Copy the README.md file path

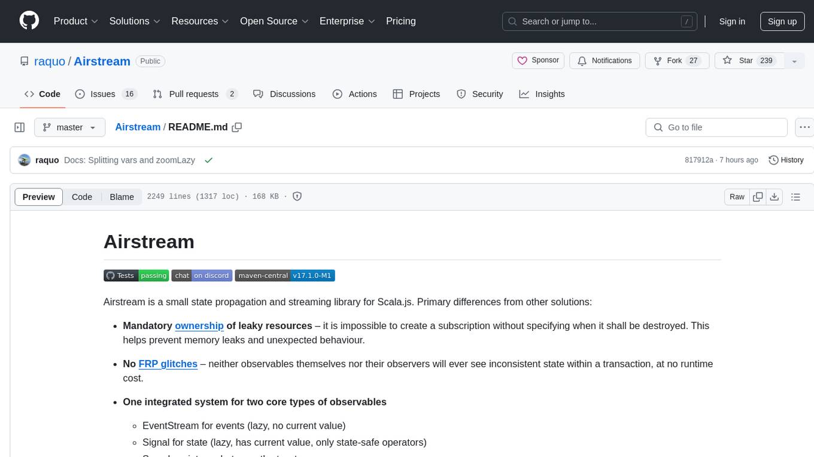click(x=237, y=127)
